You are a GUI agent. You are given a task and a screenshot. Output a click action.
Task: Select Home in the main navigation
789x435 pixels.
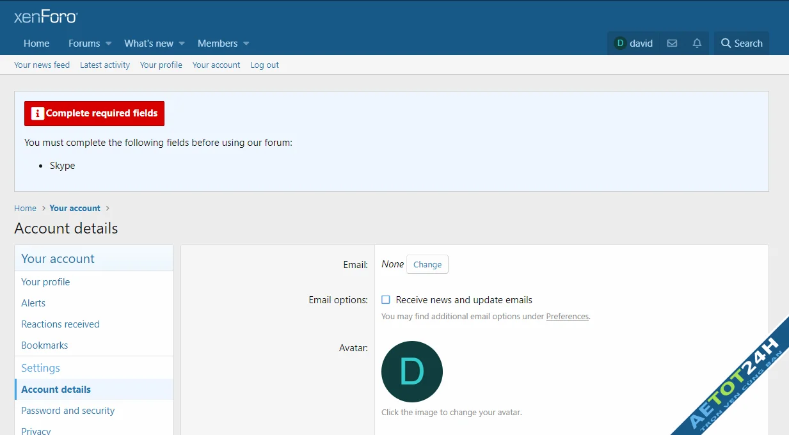click(36, 43)
